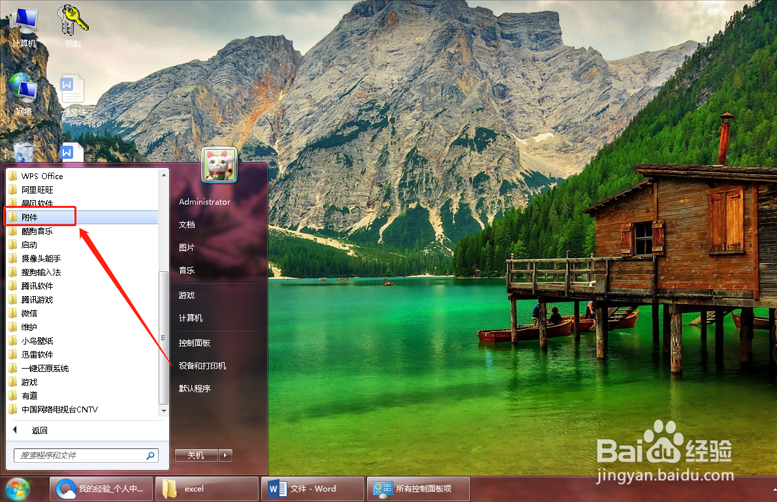The image size is (777, 502).
Task: Open 设备和打印机 from the Start menu
Action: (202, 365)
